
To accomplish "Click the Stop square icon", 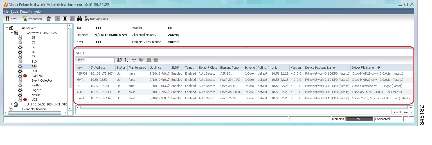I will tap(65, 19).
